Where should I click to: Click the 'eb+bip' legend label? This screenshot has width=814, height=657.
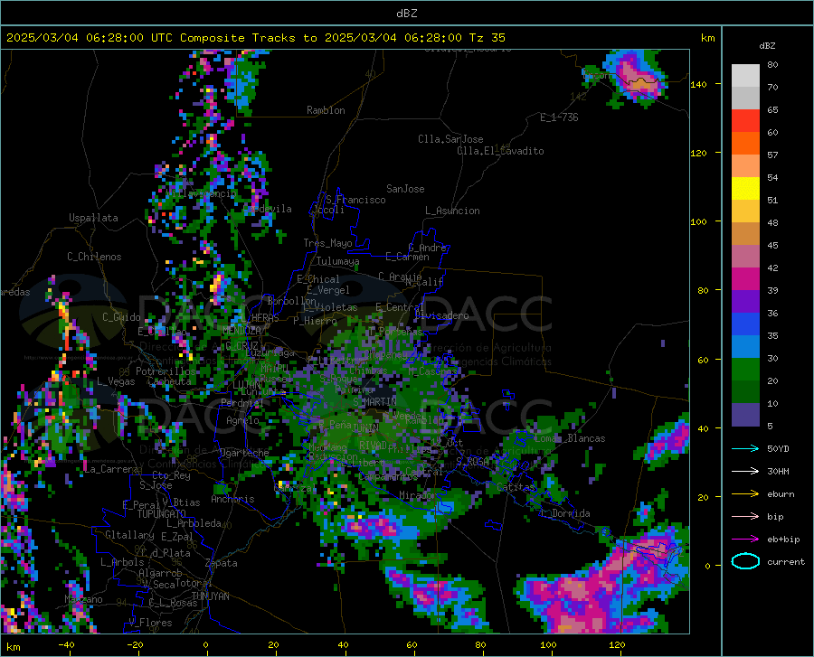(783, 540)
